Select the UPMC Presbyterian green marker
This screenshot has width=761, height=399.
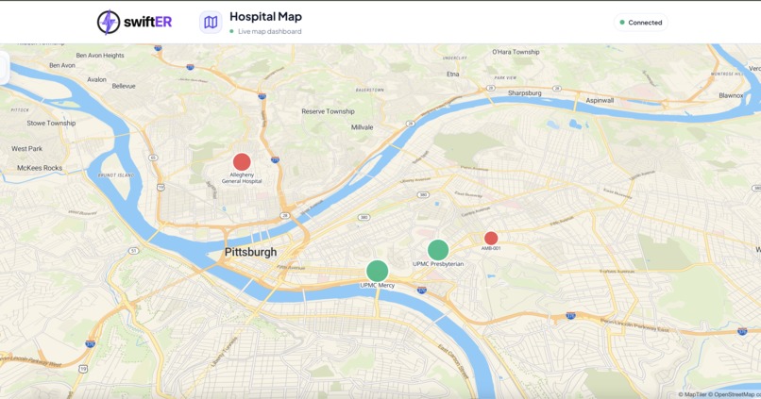pyautogui.click(x=438, y=250)
